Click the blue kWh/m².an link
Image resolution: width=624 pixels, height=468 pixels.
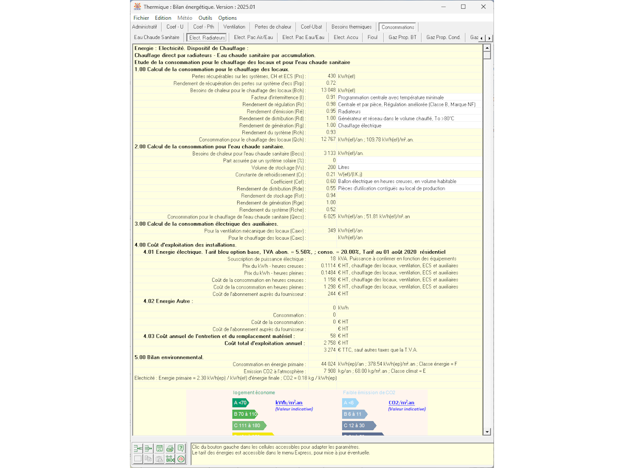coord(289,402)
